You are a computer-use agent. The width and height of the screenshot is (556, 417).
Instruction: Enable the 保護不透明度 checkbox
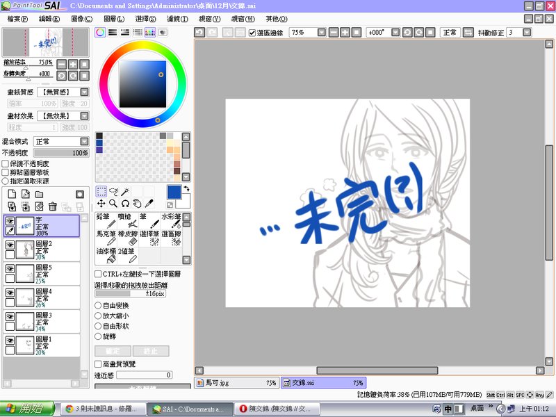point(6,163)
